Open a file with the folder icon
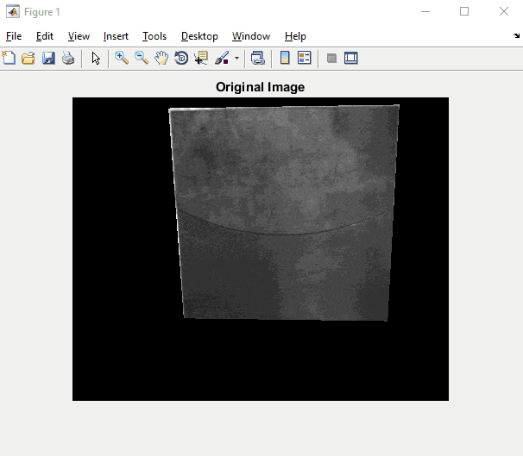Screen dimensions: 523x456 tap(28, 59)
